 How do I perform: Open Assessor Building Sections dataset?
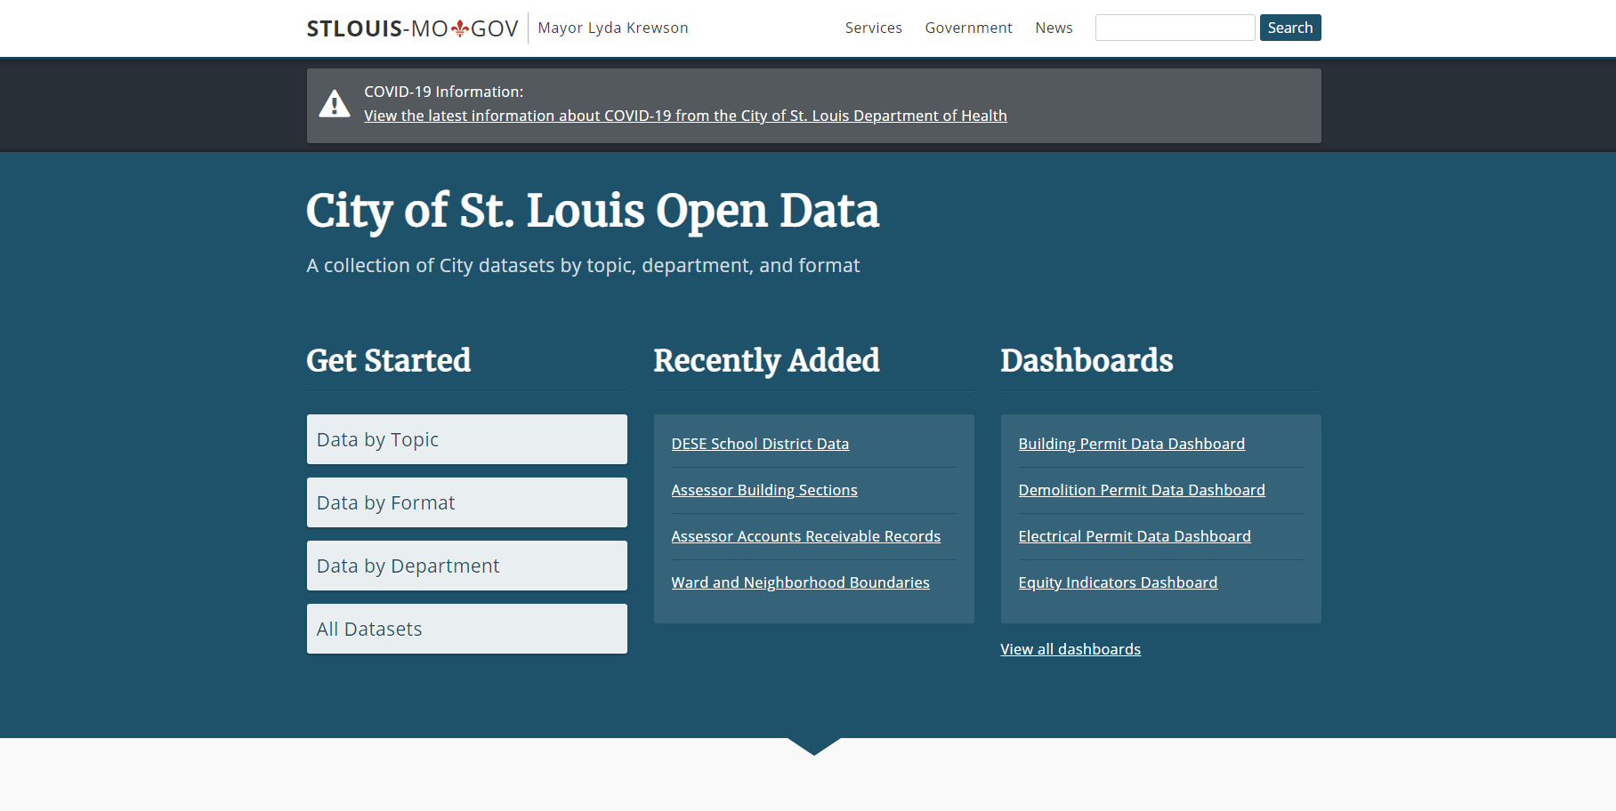764,490
